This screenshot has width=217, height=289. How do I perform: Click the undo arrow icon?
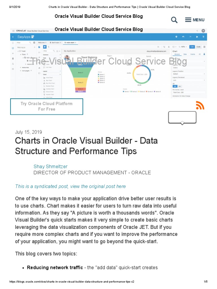point(183,37)
